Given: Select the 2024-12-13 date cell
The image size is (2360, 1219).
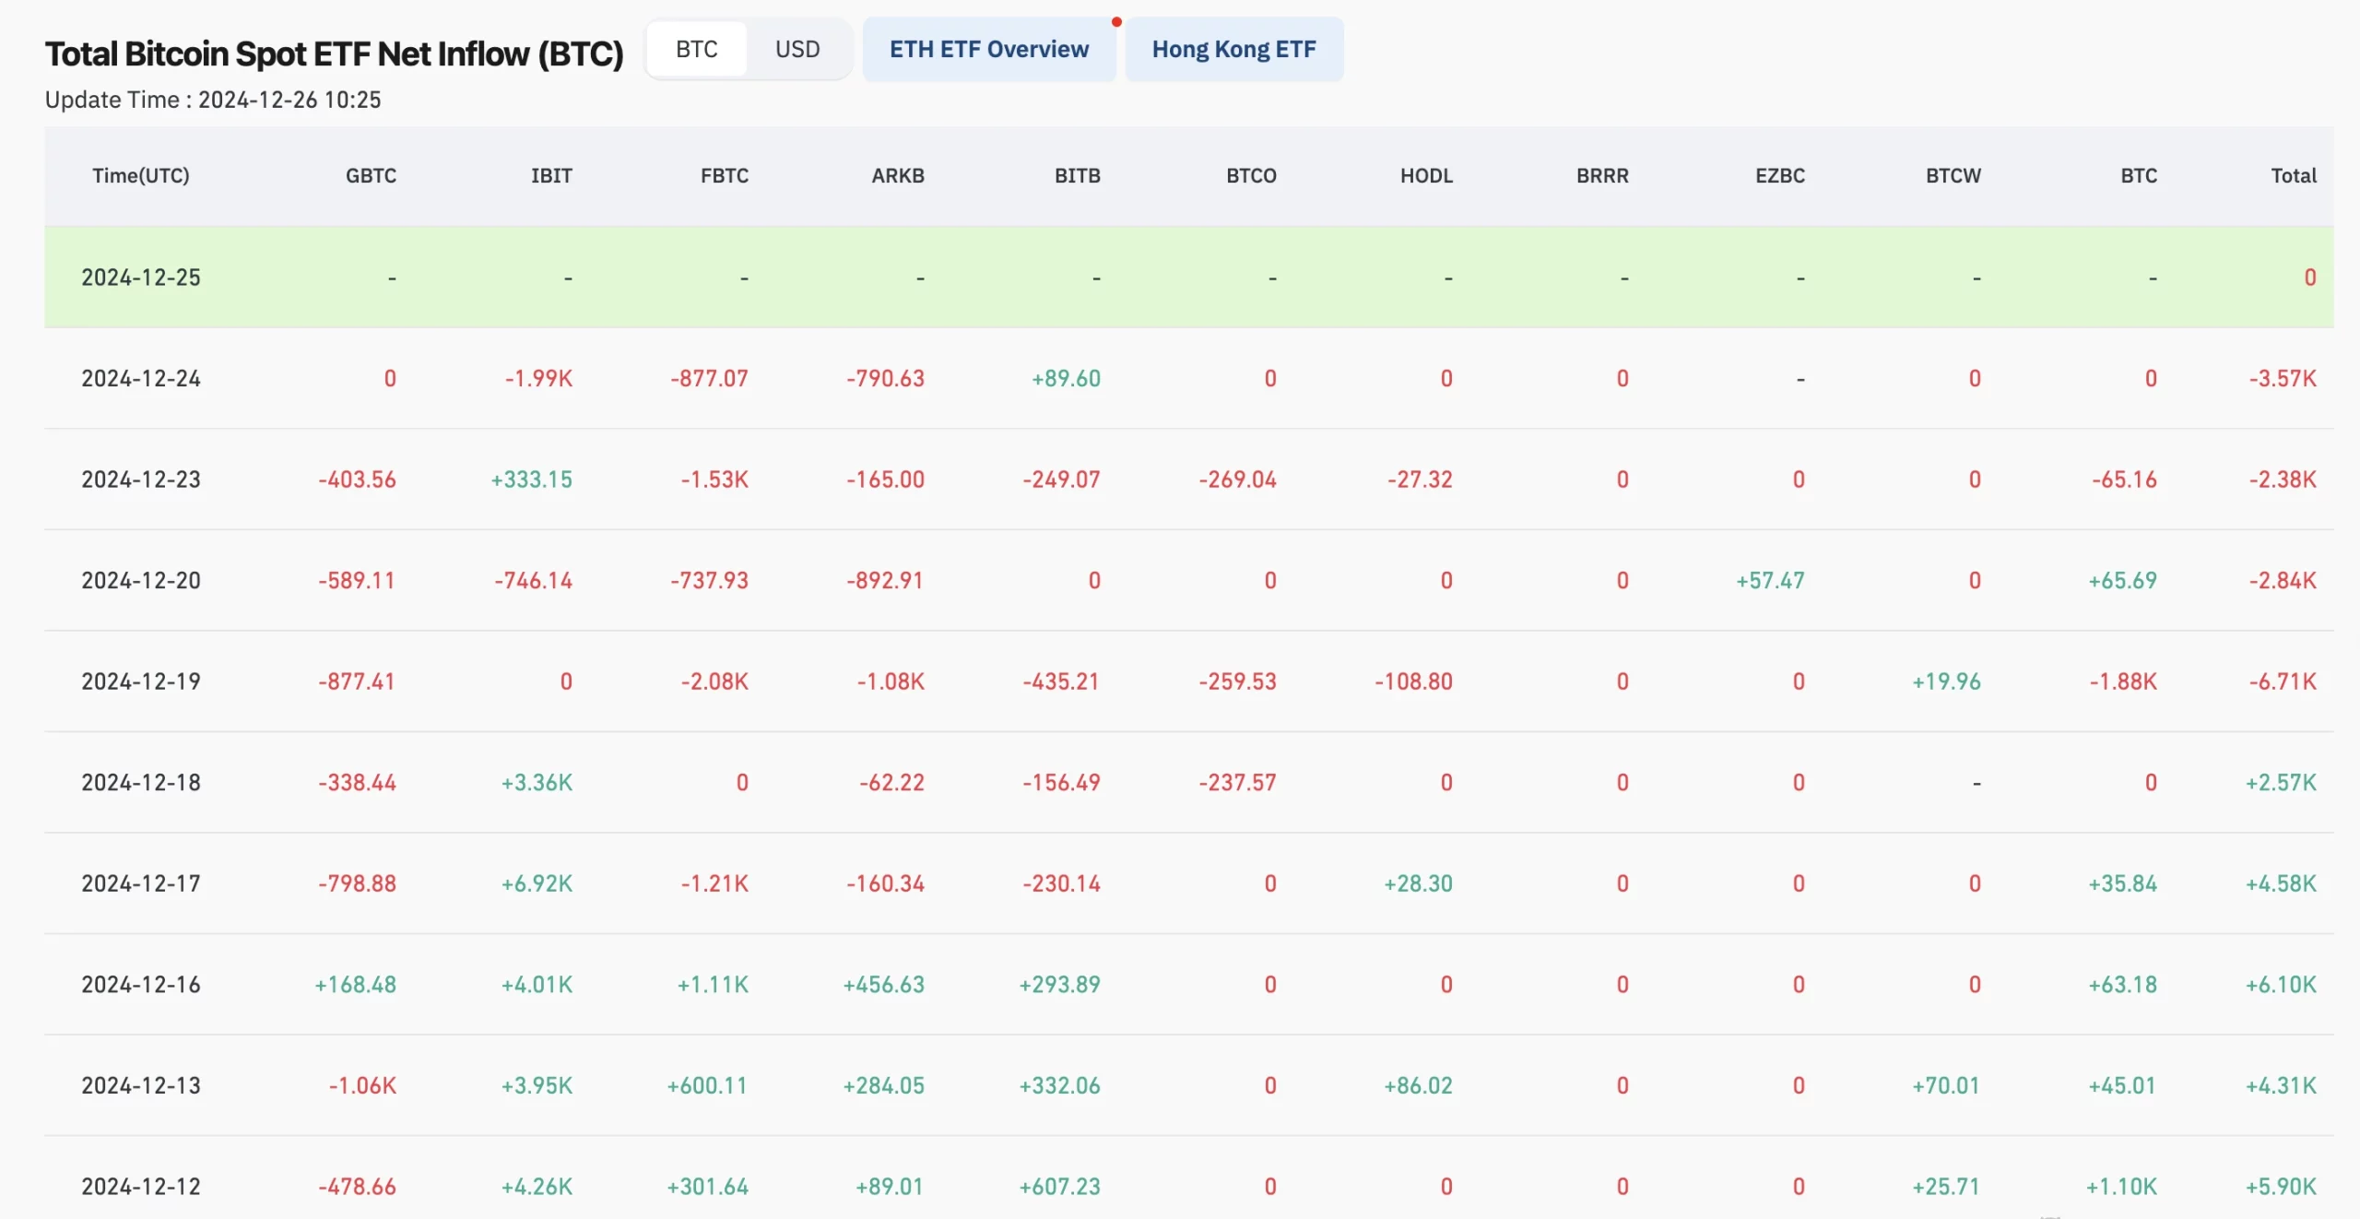Looking at the screenshot, I should click(x=141, y=1085).
